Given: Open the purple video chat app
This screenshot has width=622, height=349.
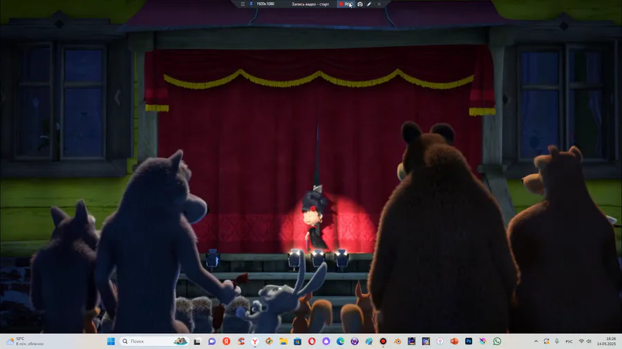Looking at the screenshot, I should pos(212,341).
